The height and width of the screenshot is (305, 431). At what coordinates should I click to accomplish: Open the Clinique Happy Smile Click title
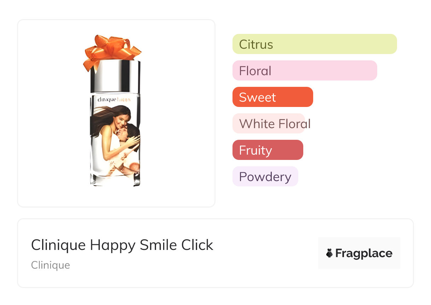click(x=122, y=245)
